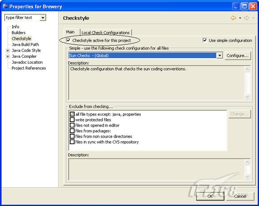Open the filter text dropdown arrow
This screenshot has width=259, height=206.
tap(43, 18)
